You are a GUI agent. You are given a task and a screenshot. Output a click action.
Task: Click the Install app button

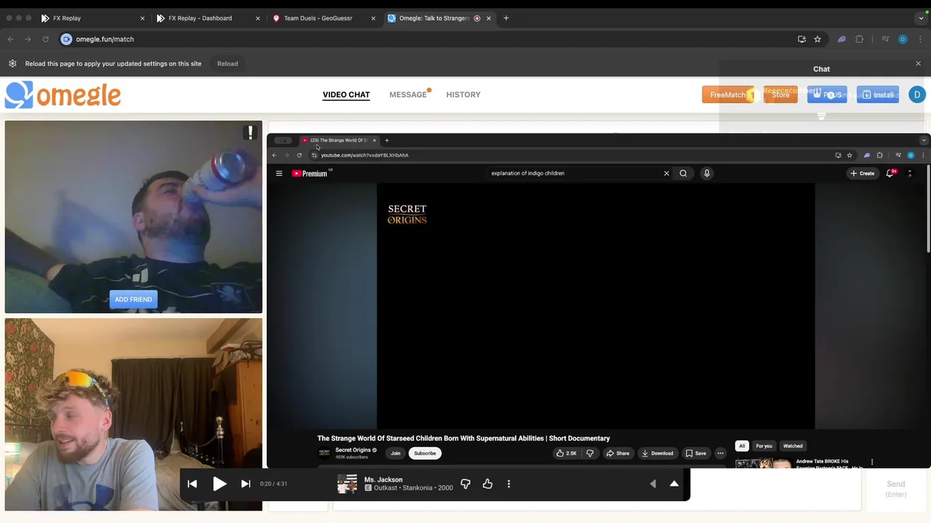(878, 94)
